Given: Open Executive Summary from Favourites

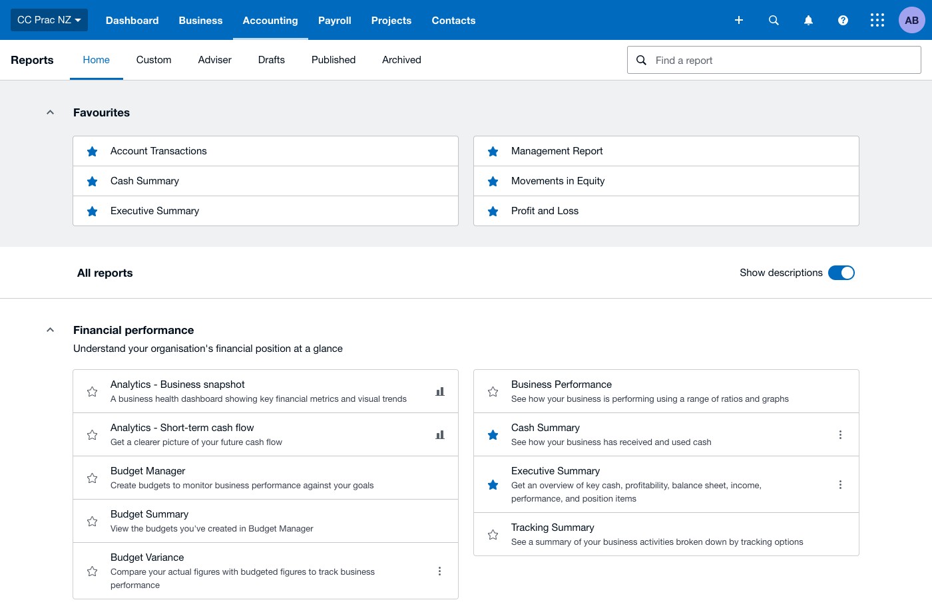Looking at the screenshot, I should click(266, 211).
